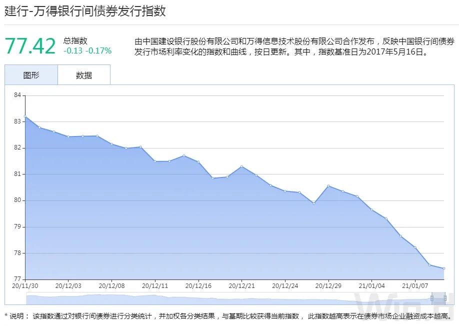
Task: Click the data point at 20/12/08
Action: pos(112,144)
